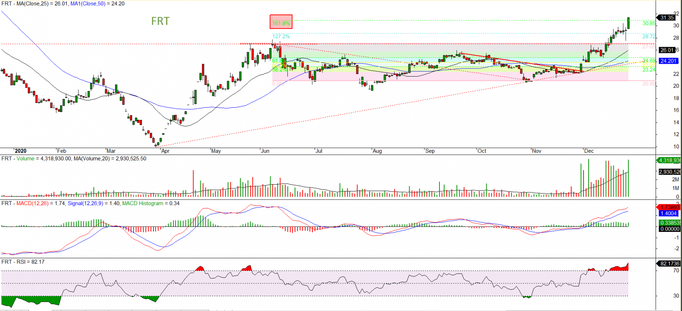Click the Volume = 4,318,930.00 legend text
Screen dimensions: 682x311
click(44, 159)
